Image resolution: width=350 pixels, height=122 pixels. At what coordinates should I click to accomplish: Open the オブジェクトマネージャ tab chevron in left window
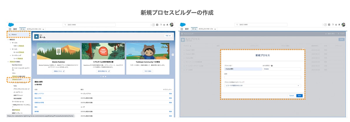44,29
